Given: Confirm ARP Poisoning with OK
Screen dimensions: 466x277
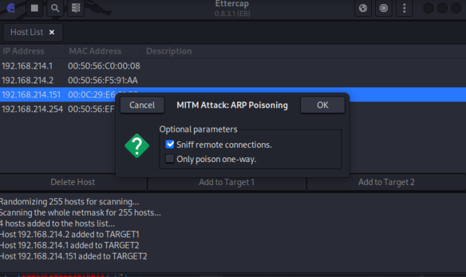Looking at the screenshot, I should (323, 105).
